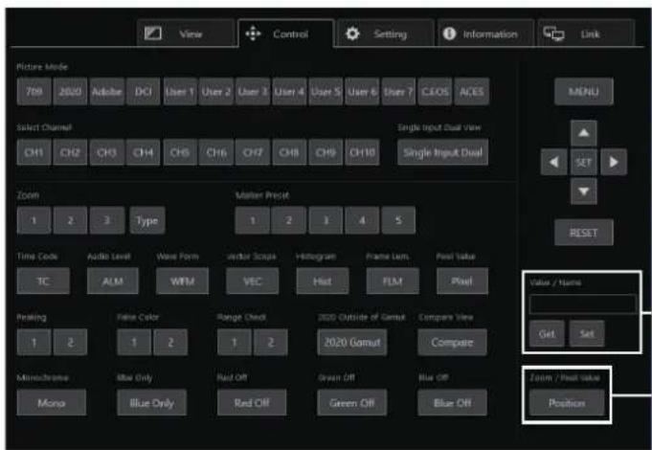Open the Setting tab
The width and height of the screenshot is (652, 450).
point(386,34)
